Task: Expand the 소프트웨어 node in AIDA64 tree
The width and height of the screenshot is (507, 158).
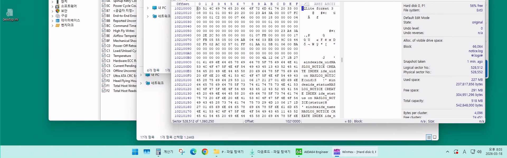Action: [52, 6]
